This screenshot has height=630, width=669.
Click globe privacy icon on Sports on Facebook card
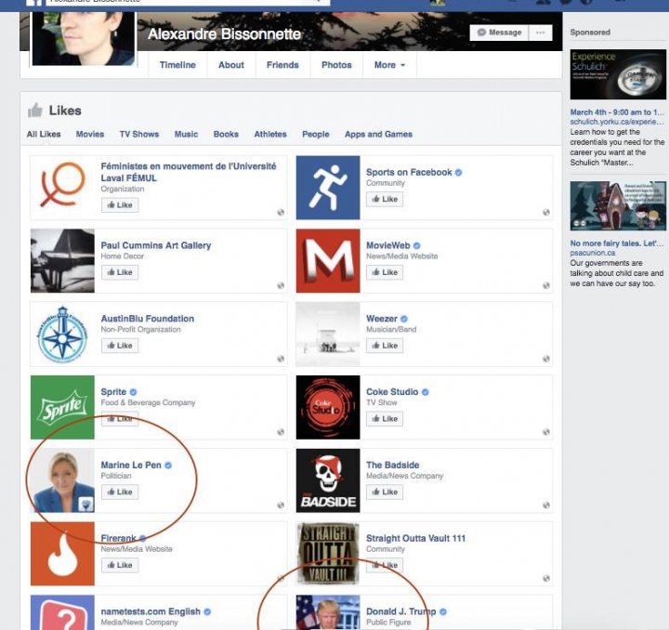pyautogui.click(x=546, y=212)
